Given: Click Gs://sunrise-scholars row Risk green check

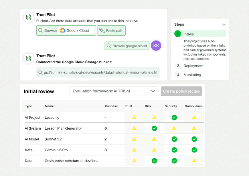Looking at the screenshot, I should coord(154,161).
